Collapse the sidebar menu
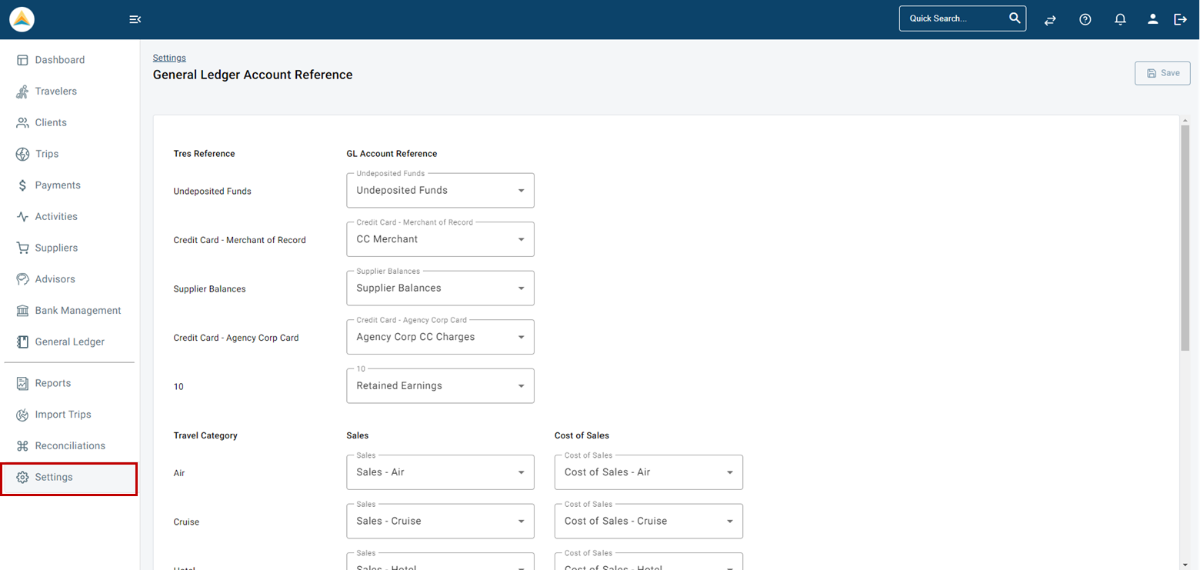1200x570 pixels. coord(135,18)
